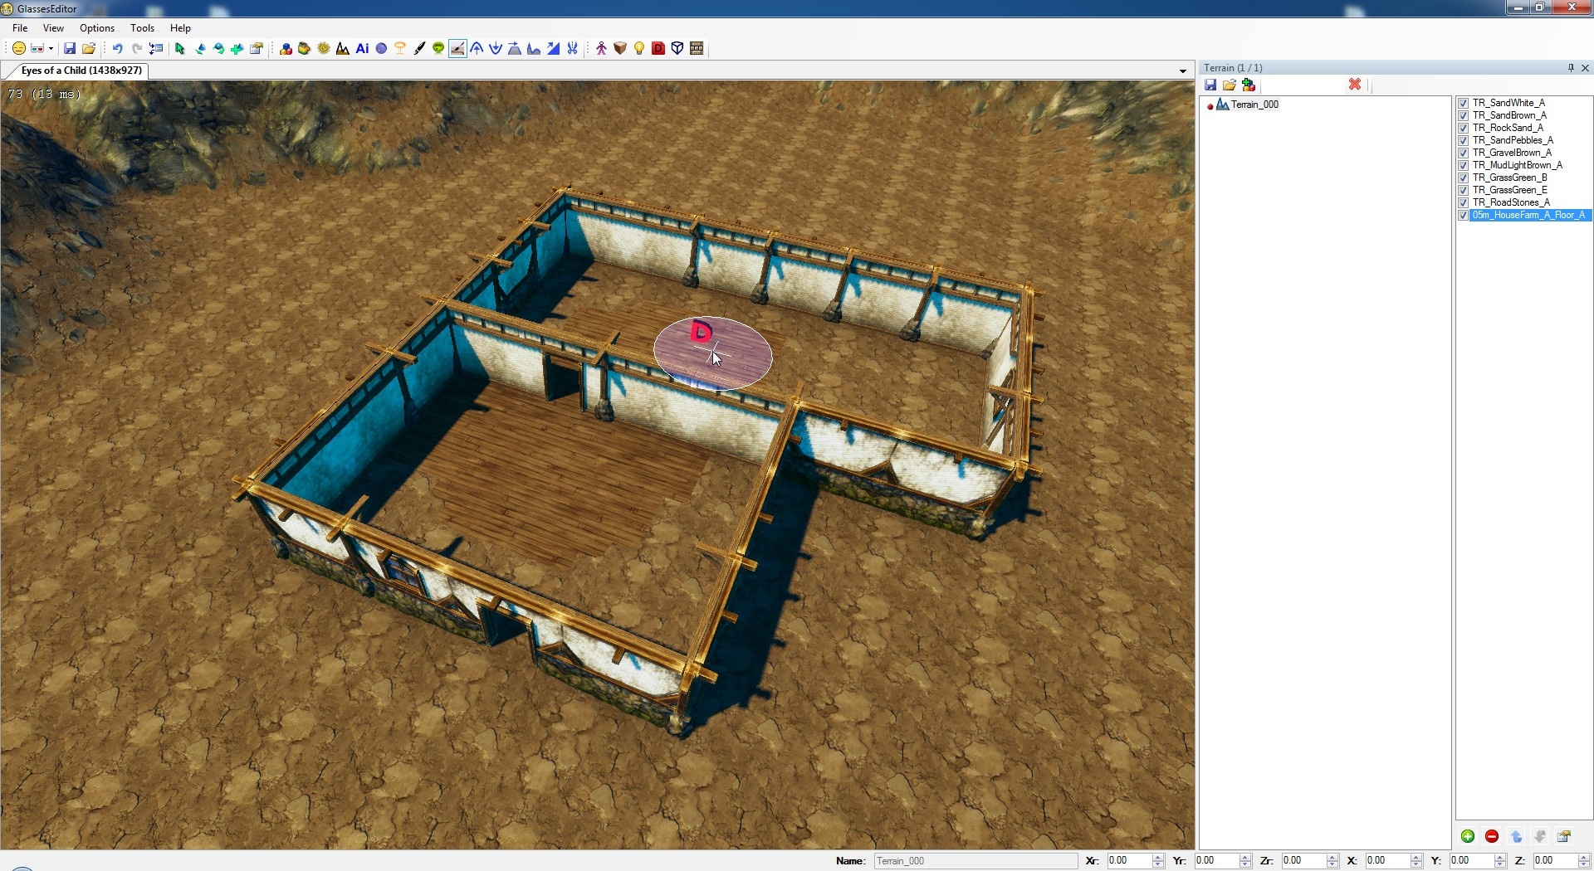Move texture layer up with blue arrow

pos(1516,836)
